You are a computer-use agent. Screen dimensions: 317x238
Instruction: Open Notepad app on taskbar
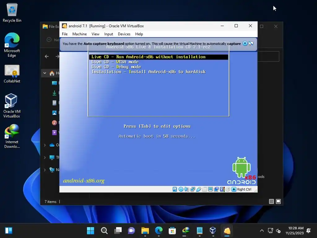[x=200, y=231]
